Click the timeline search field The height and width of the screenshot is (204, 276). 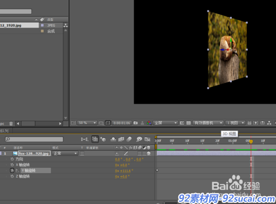coord(34,139)
